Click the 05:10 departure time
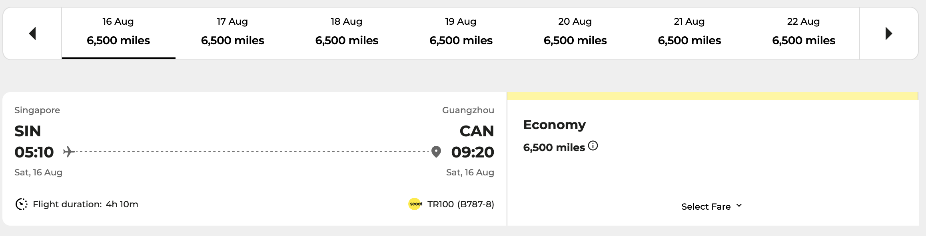Viewport: 926px width, 236px height. point(34,152)
